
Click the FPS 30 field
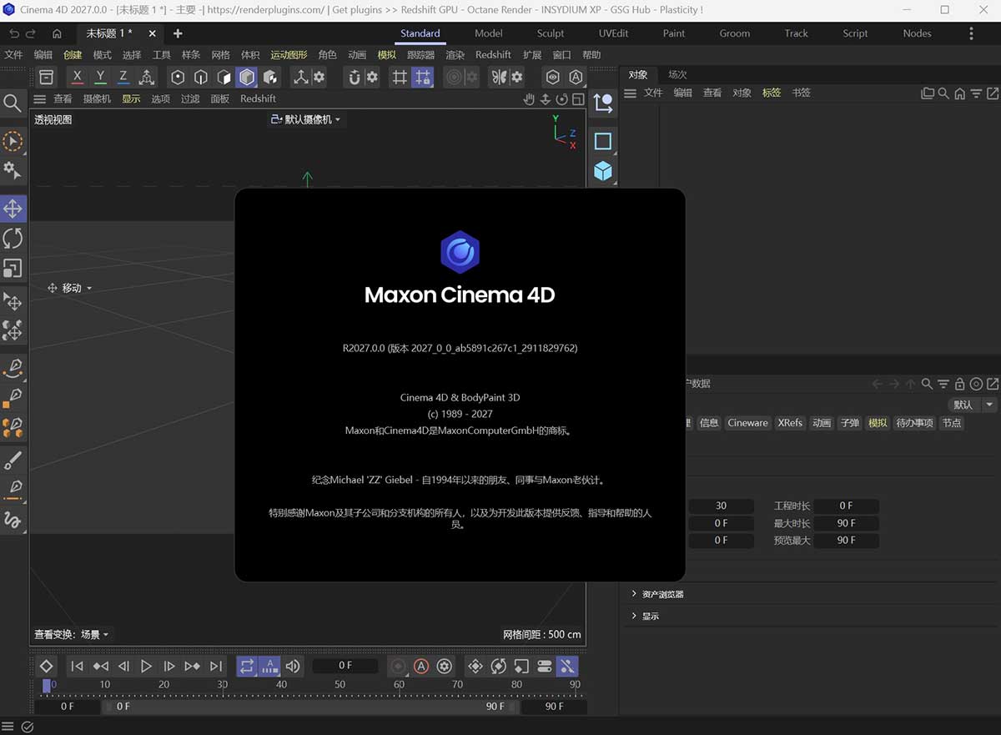722,506
